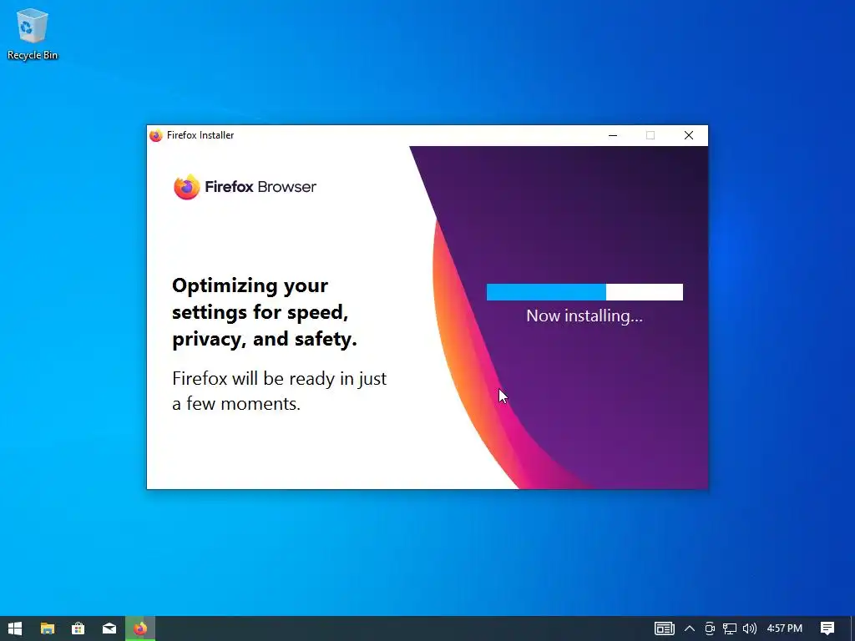Image resolution: width=855 pixels, height=641 pixels.
Task: Click the 'Now installing...' status text
Action: pyautogui.click(x=584, y=315)
